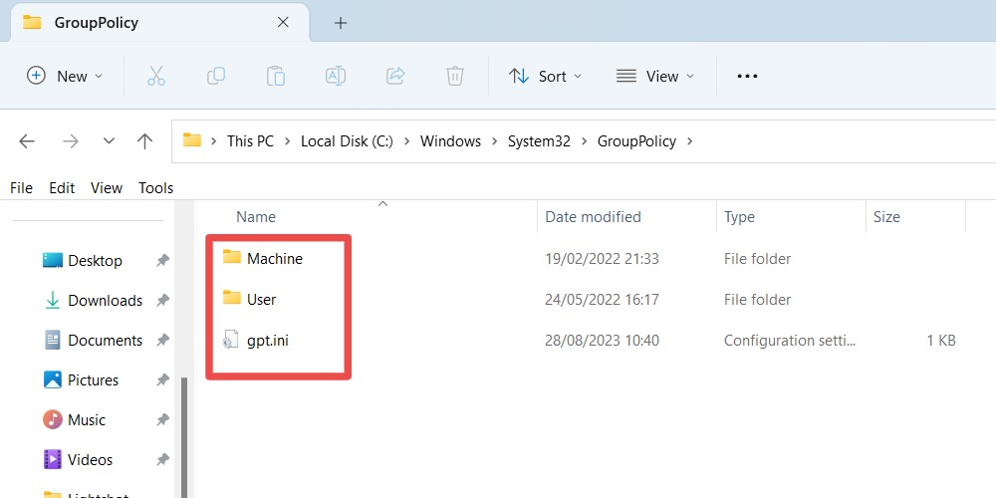
Task: Click the Rename icon in toolbar
Action: 336,77
